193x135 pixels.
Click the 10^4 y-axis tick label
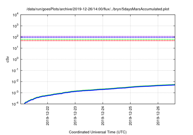16,15
